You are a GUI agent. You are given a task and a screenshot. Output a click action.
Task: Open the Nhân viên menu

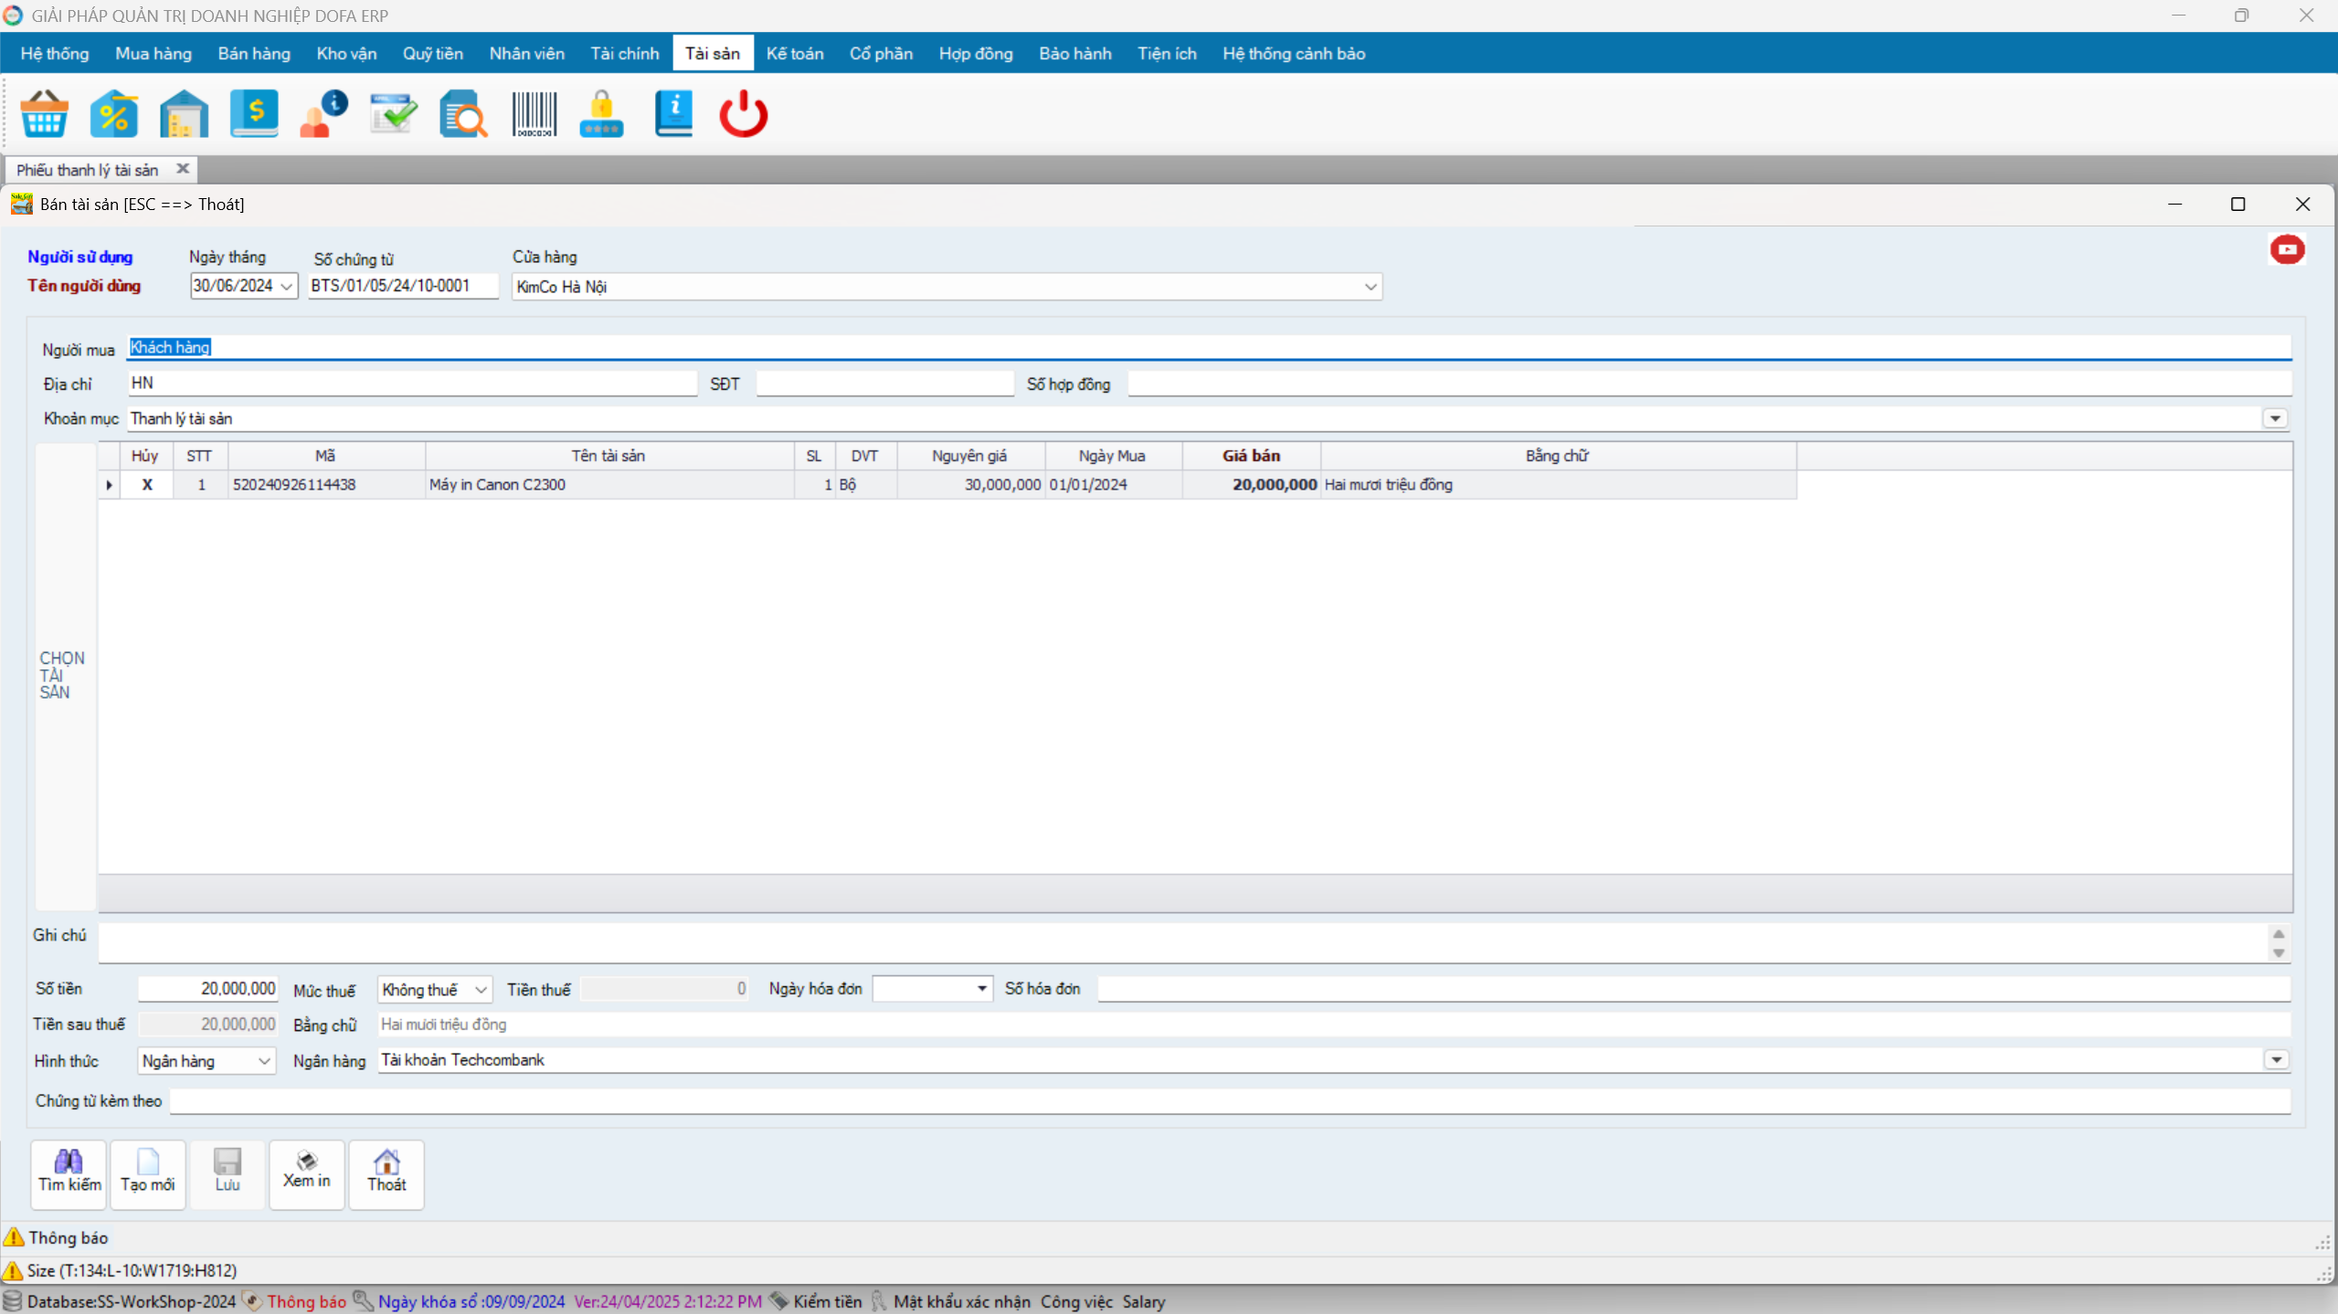[x=527, y=54]
